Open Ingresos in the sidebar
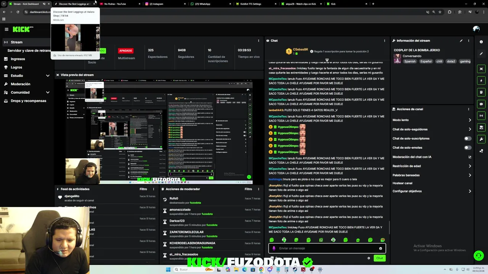The height and width of the screenshot is (274, 488). point(18,59)
